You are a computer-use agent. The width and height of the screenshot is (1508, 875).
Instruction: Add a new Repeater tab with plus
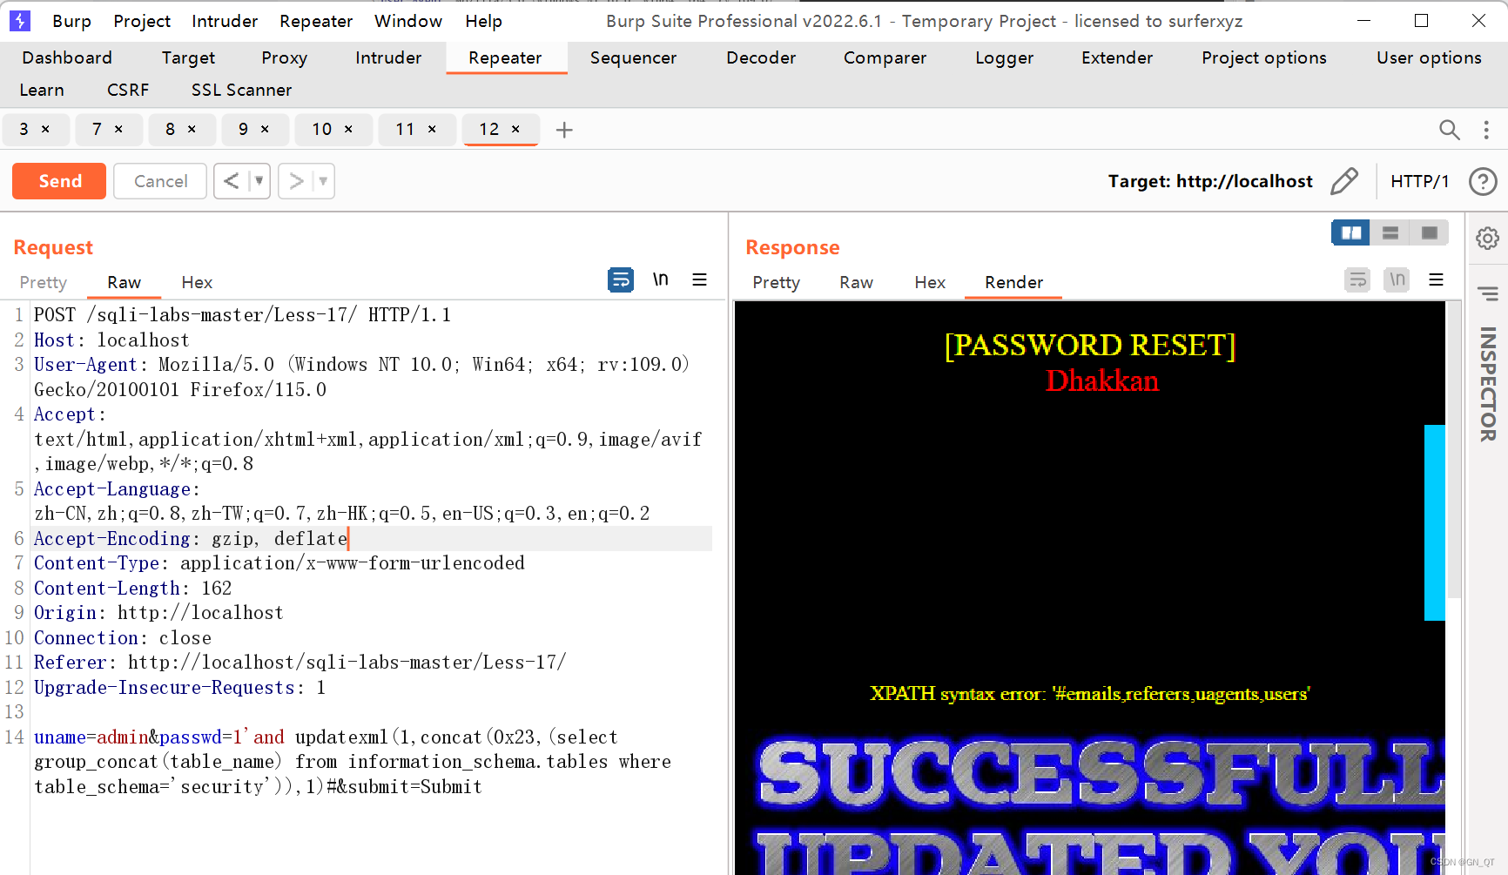click(x=564, y=130)
